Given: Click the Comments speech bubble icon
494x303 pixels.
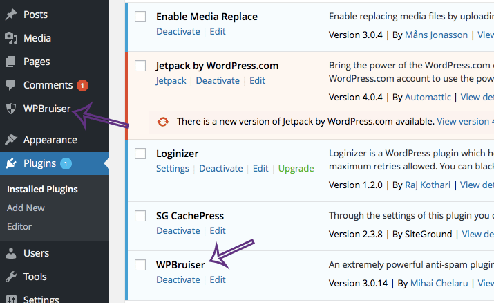Looking at the screenshot, I should pyautogui.click(x=11, y=85).
